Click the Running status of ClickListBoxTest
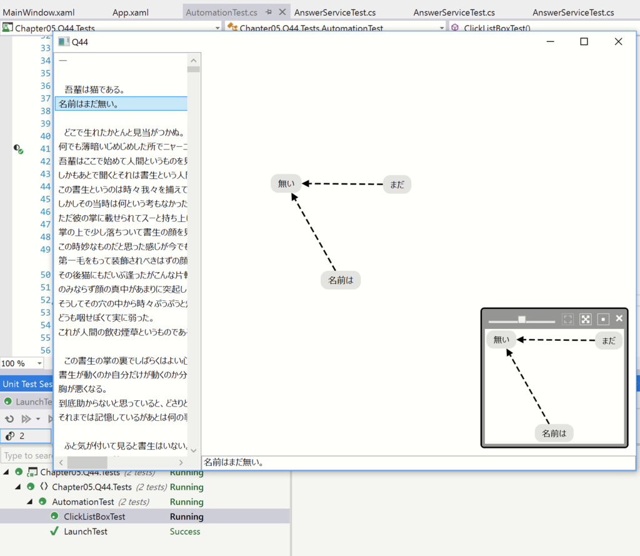640x556 pixels. click(x=186, y=517)
